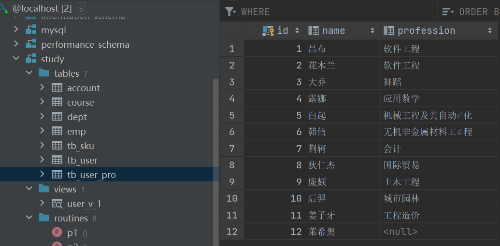Expand the tb_user table node
This screenshot has width=500, height=246.
tap(42, 160)
